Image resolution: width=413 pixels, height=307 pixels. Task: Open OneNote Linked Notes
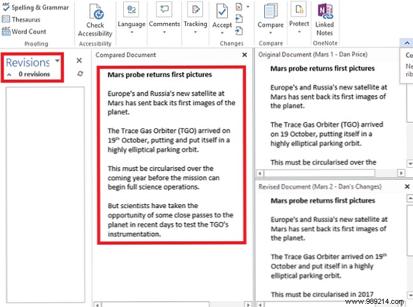tap(325, 20)
